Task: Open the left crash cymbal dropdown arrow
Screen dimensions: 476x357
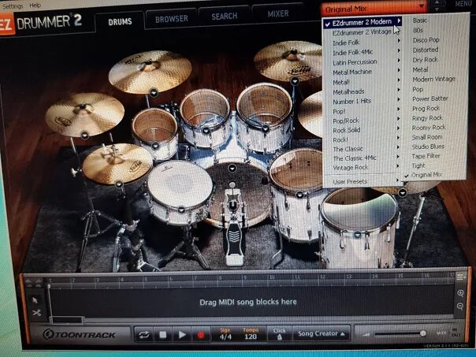Action: pyautogui.click(x=84, y=135)
